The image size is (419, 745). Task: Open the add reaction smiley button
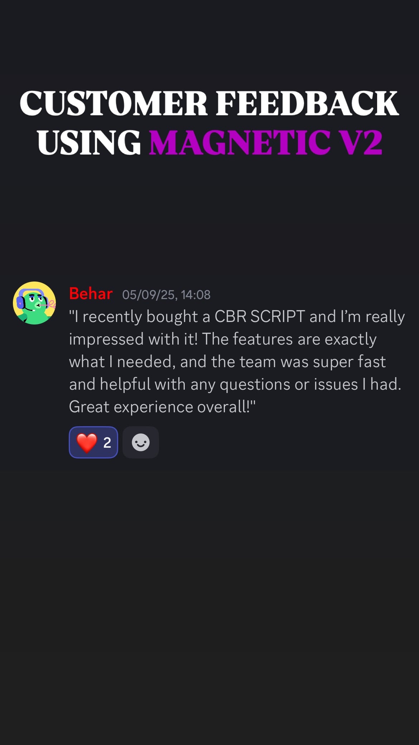pos(141,442)
